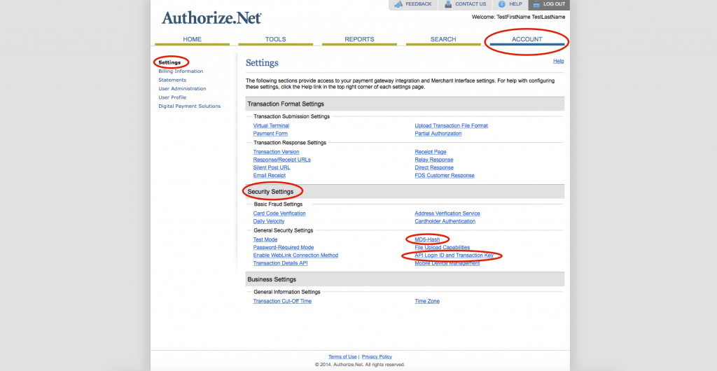This screenshot has height=371, width=717.
Task: Open the Virtual Terminal link
Action: pyautogui.click(x=271, y=125)
